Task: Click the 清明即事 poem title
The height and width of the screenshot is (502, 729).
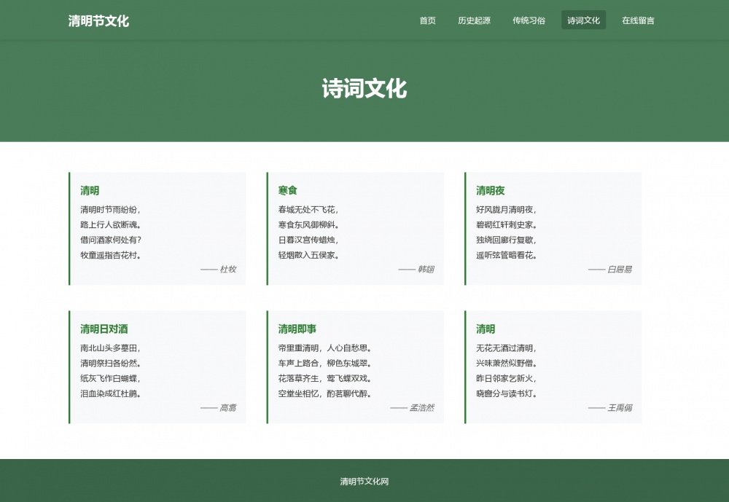Action: (297, 329)
